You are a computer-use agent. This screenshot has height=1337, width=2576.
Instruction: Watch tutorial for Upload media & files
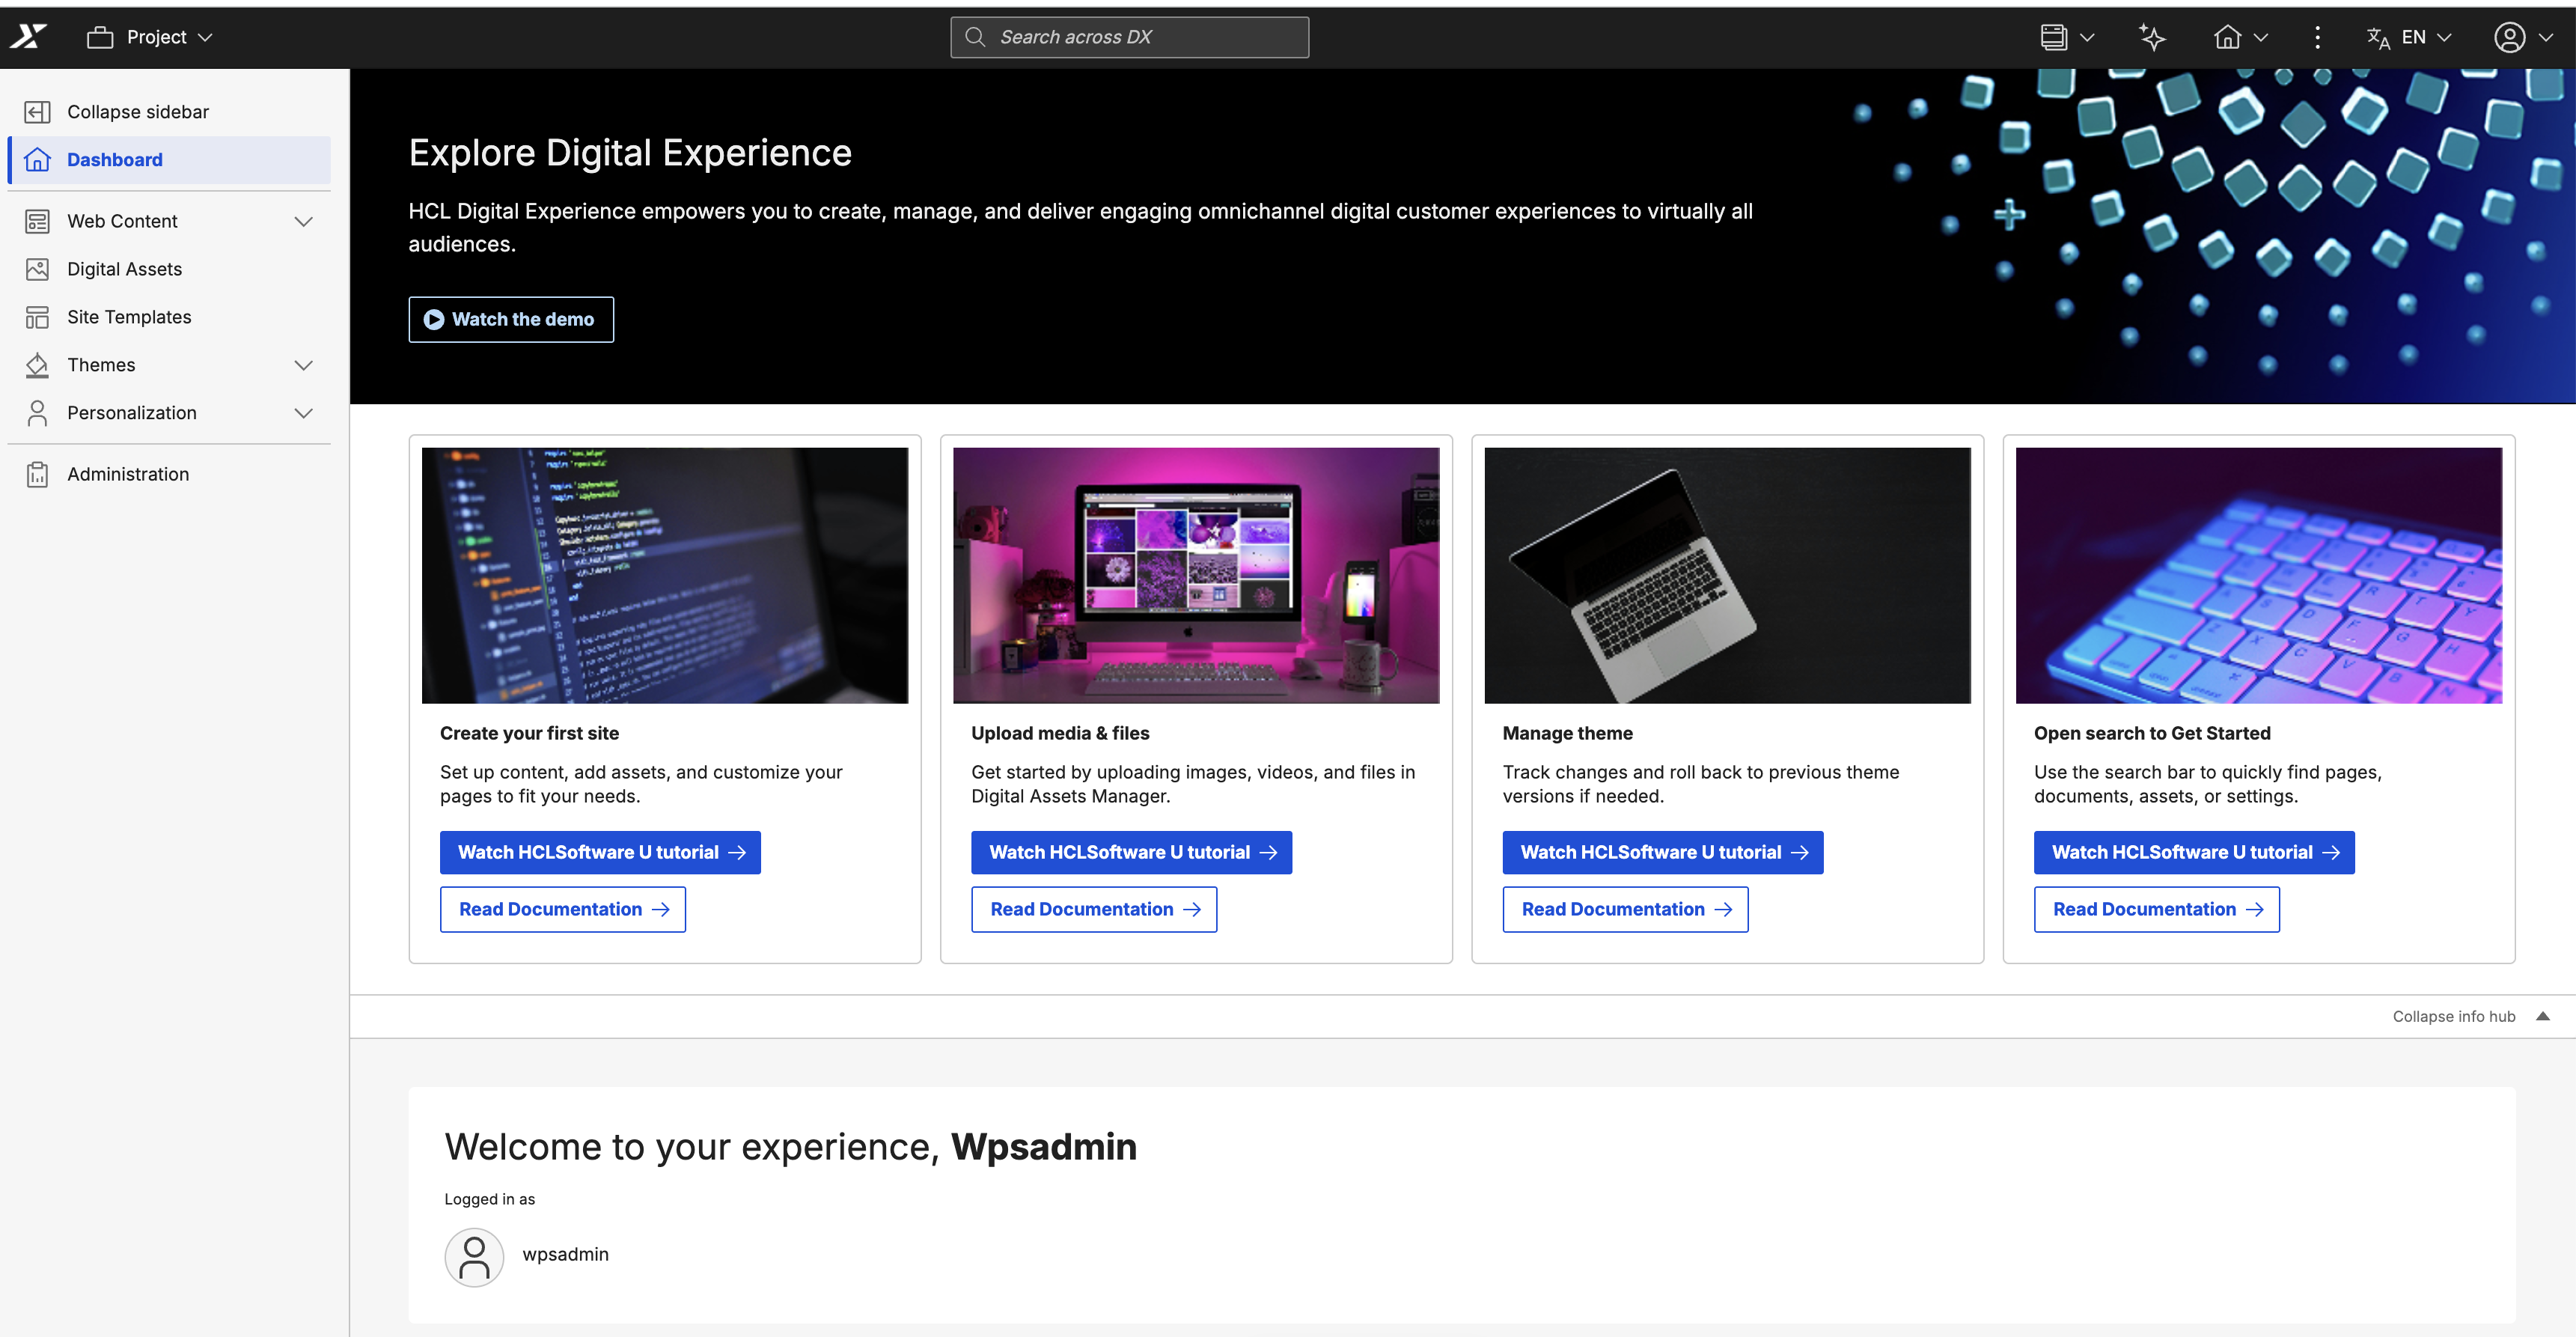[x=1131, y=852]
